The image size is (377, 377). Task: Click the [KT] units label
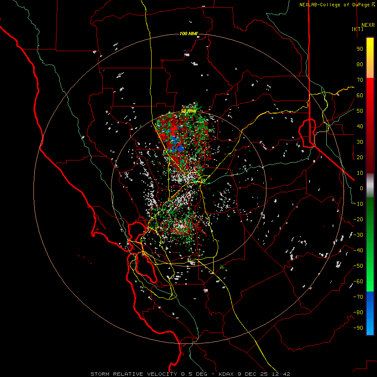tap(358, 29)
